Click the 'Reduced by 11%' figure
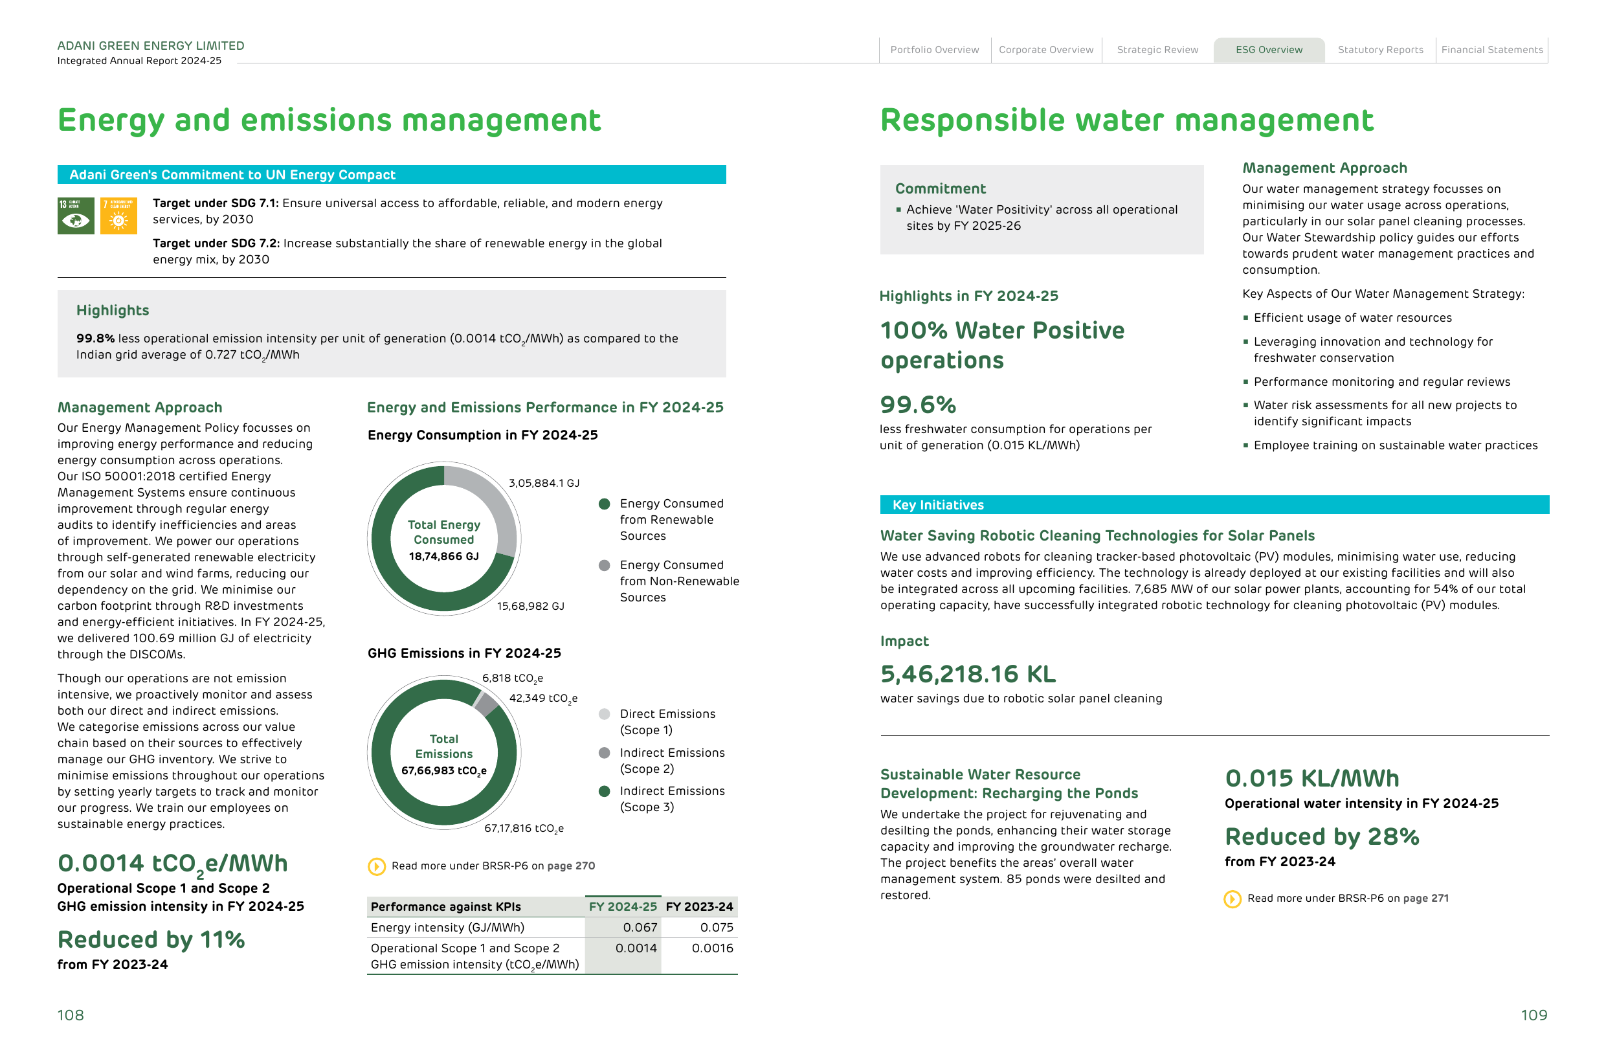 pyautogui.click(x=151, y=940)
